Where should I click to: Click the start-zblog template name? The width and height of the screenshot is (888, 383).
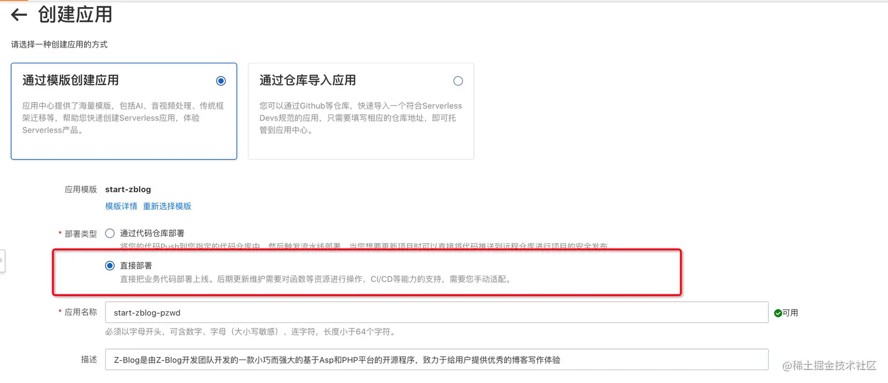128,189
